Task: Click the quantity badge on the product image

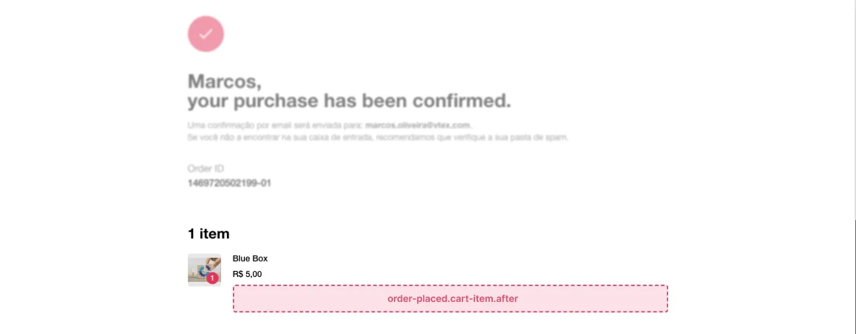Action: click(213, 278)
